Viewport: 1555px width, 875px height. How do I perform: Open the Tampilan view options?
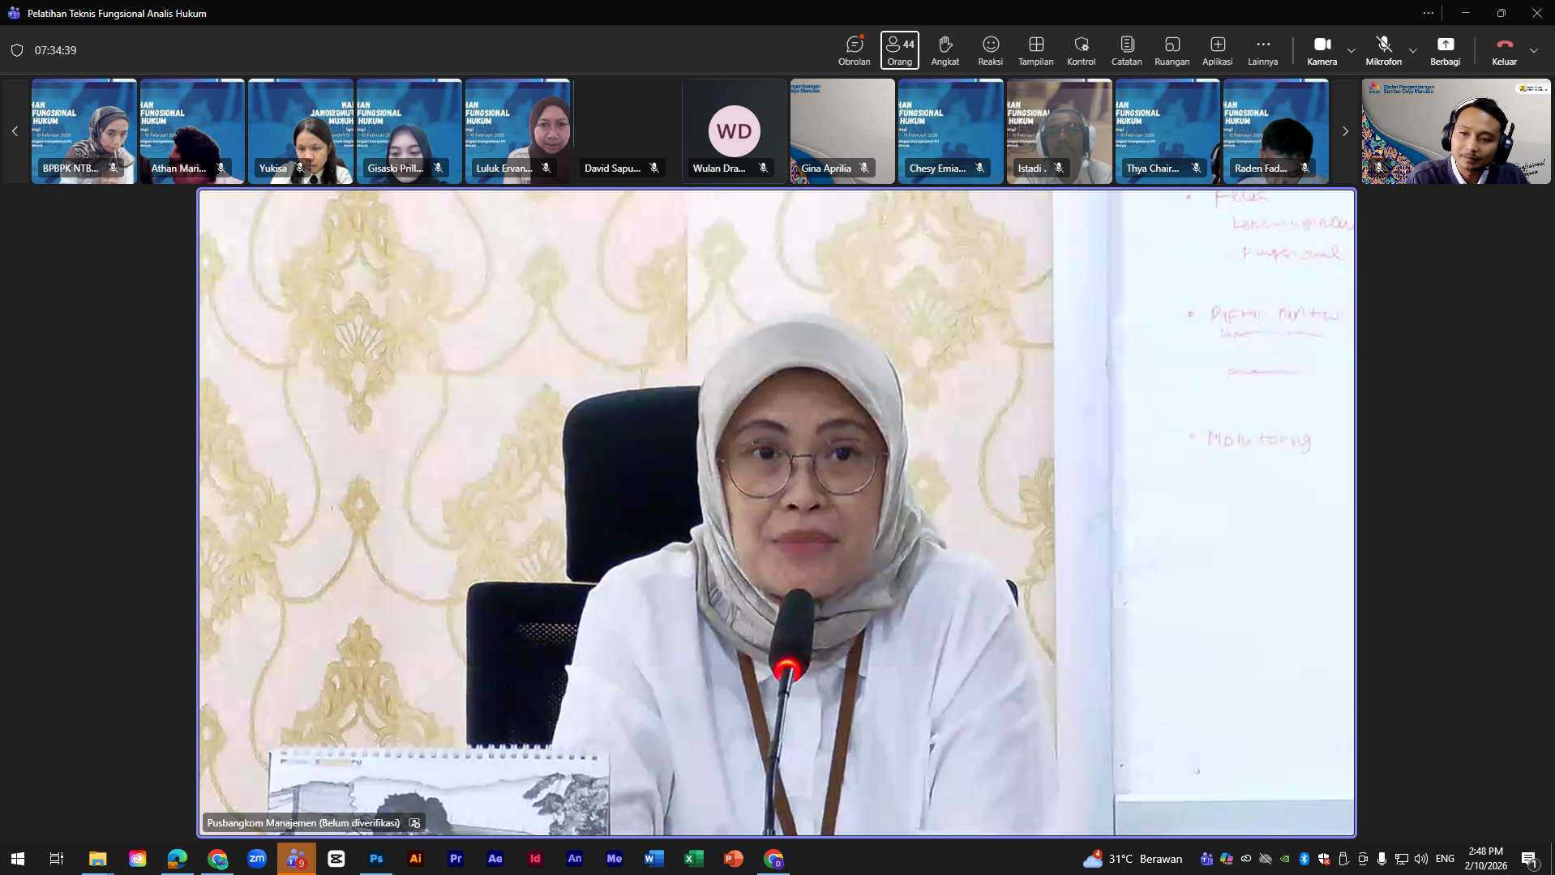[x=1035, y=50]
